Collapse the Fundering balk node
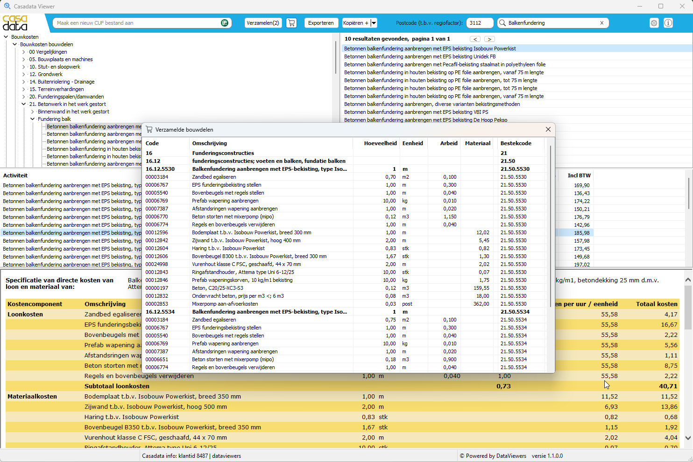Viewport: 693px width, 462px height. pos(32,119)
